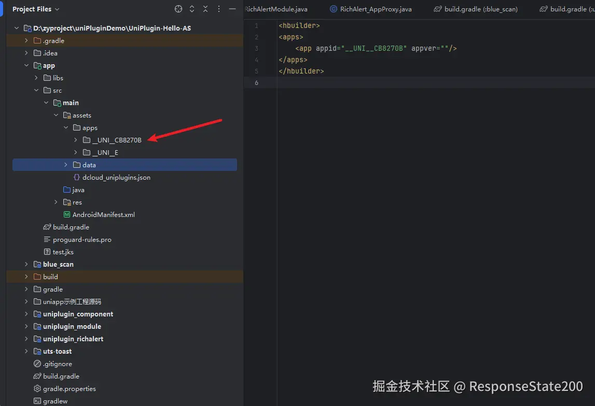Screen dimensions: 595x406
Task: Select AndroidManifest.xml in the tree
Action: [103, 215]
